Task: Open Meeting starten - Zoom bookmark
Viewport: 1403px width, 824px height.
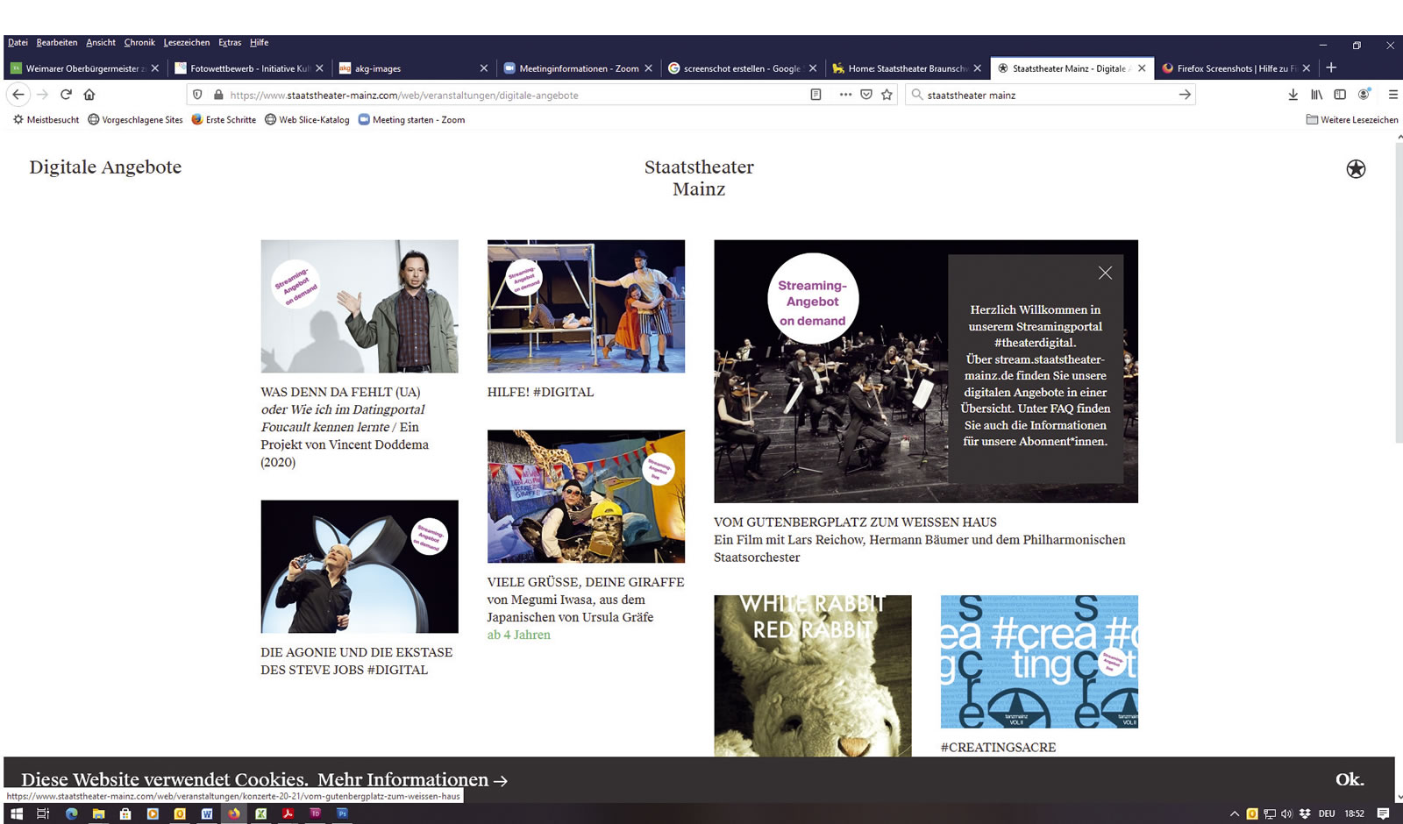Action: pyautogui.click(x=411, y=120)
